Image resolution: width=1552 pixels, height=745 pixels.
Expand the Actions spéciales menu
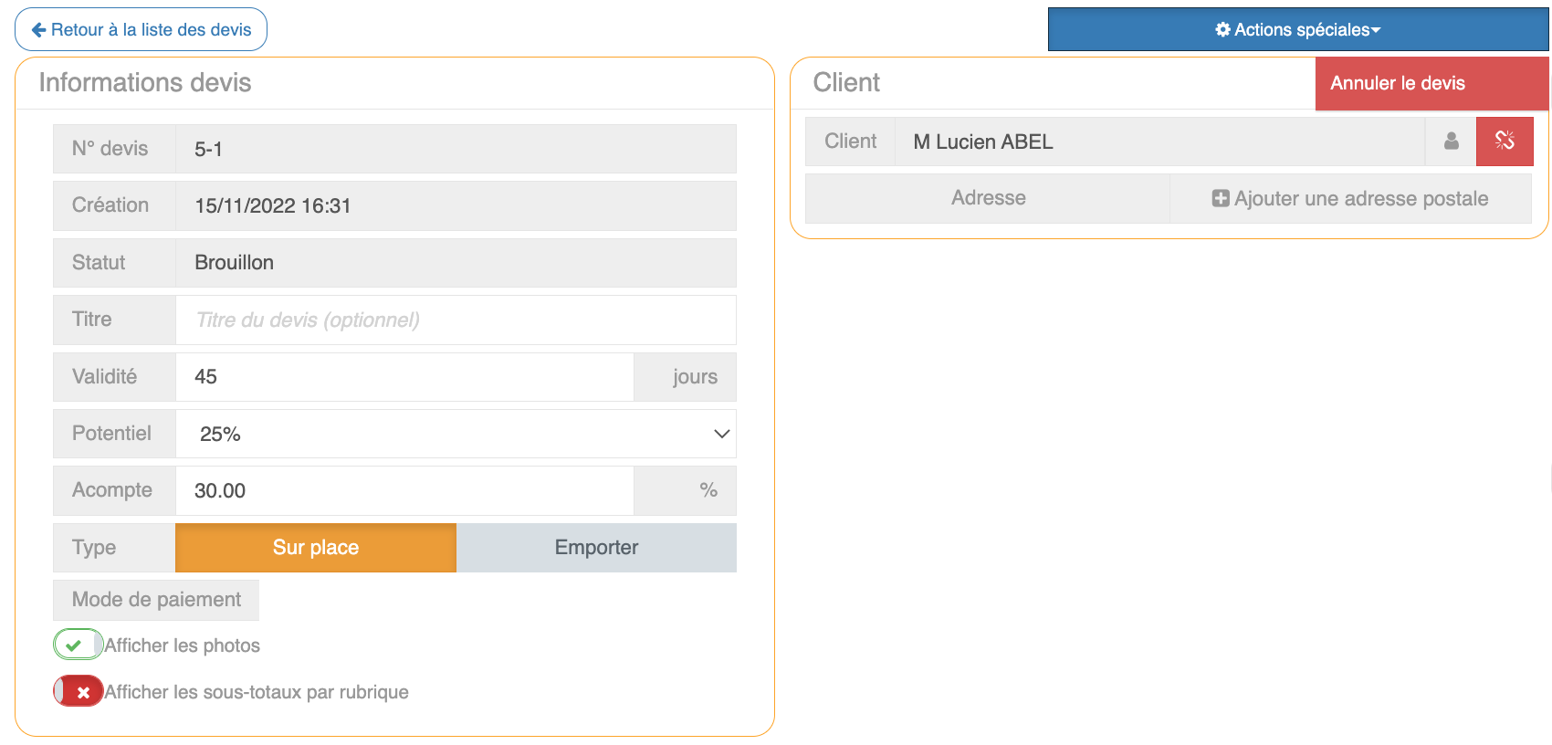pyautogui.click(x=1297, y=29)
